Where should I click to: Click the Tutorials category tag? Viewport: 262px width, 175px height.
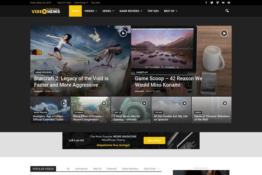click(x=79, y=112)
